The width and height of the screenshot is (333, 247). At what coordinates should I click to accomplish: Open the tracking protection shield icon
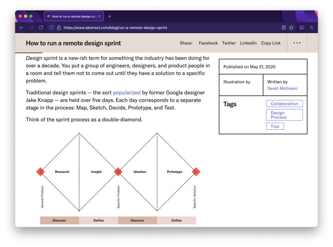point(51,28)
